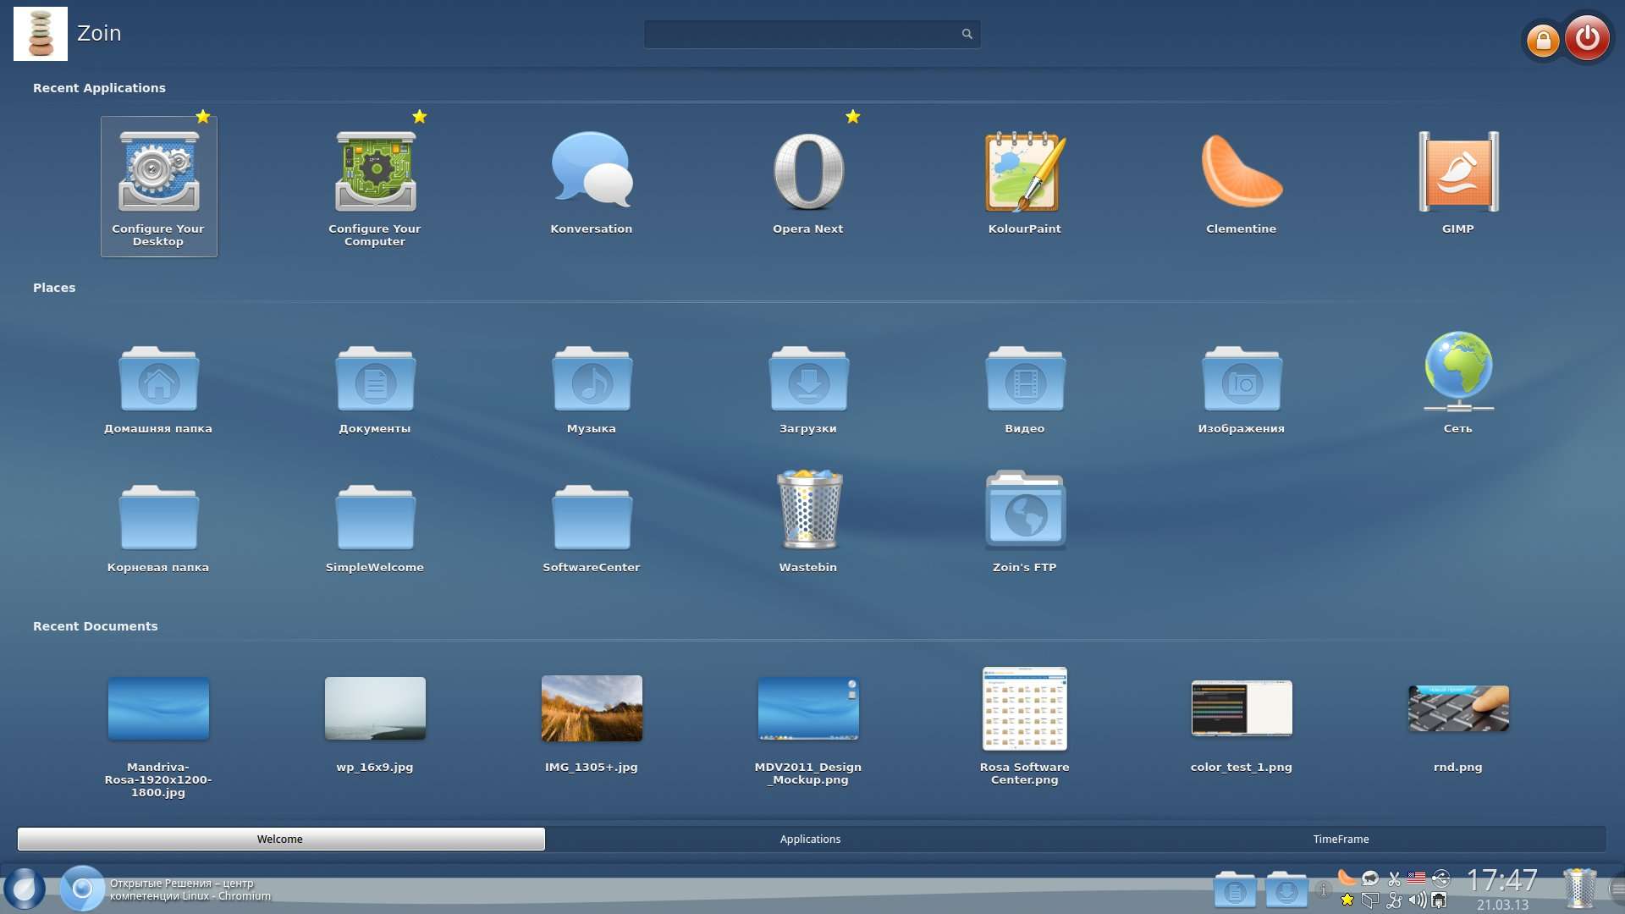Open the trash can in panel
Screen dimensions: 1625x914
pyautogui.click(x=1579, y=889)
